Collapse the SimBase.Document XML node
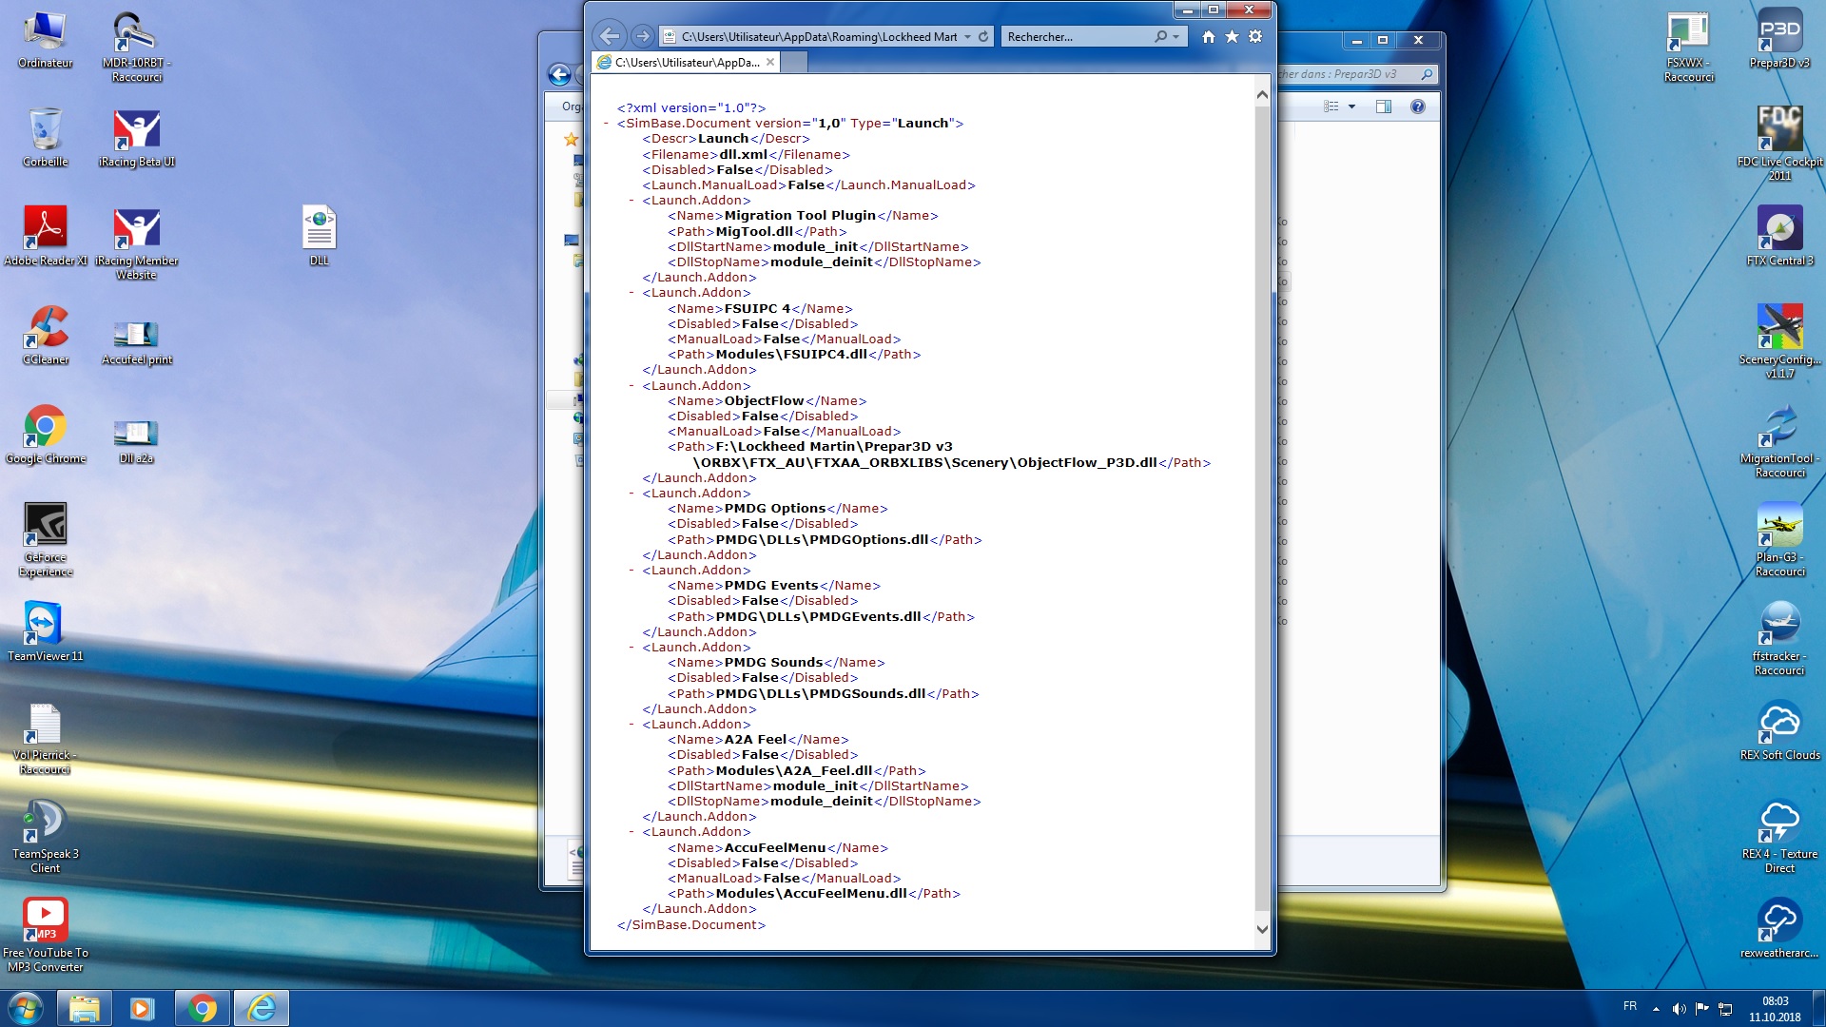This screenshot has height=1027, width=1826. [x=607, y=124]
